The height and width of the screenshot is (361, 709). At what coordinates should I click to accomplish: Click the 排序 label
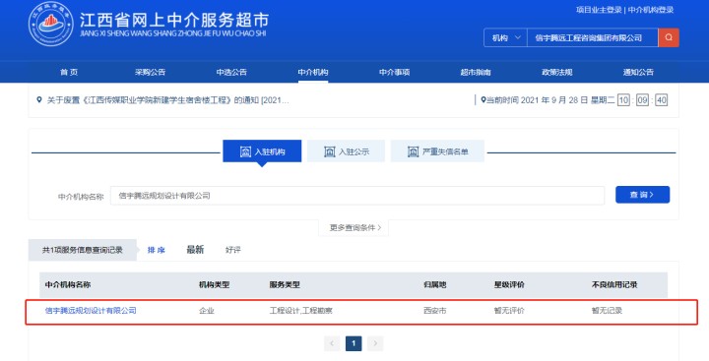[x=156, y=250]
